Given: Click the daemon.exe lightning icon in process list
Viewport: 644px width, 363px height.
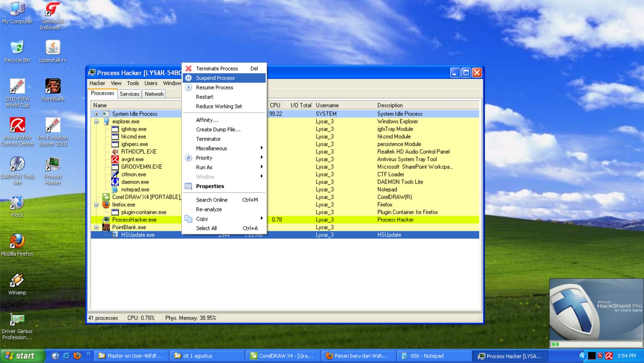Looking at the screenshot, I should tap(115, 182).
